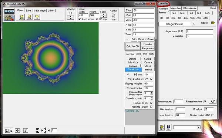Screen dimensions: 222x138
Task: Click the Calc button
Action: click(134, 39)
